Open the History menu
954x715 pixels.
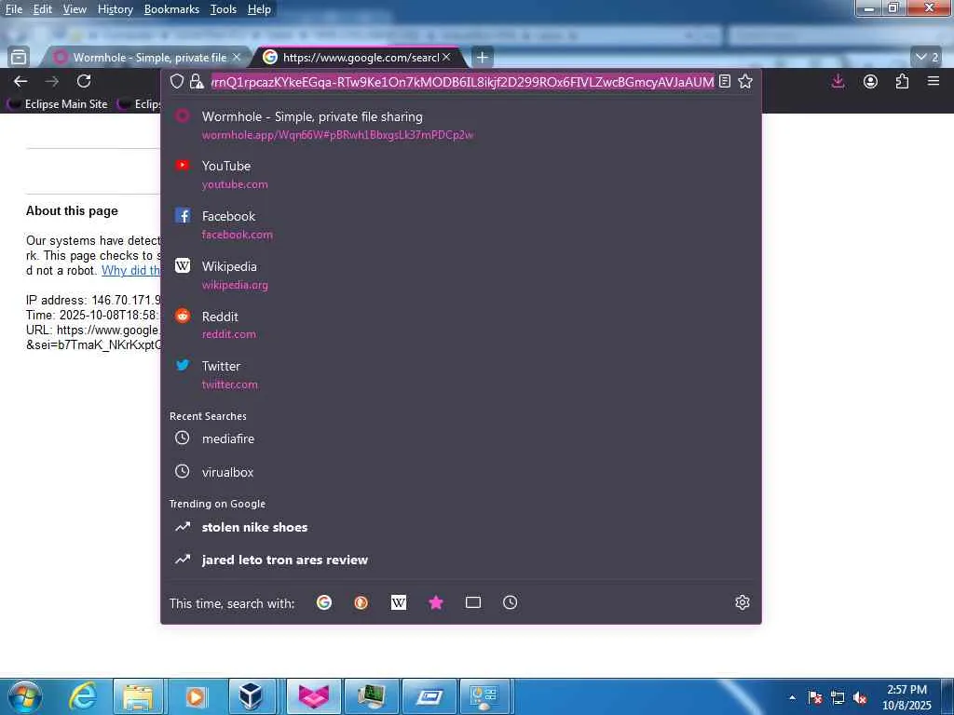tap(115, 9)
